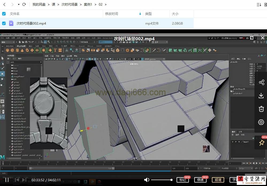The image size is (267, 186).
Task: Open the 倍速 playback speed button
Action: 200,180
